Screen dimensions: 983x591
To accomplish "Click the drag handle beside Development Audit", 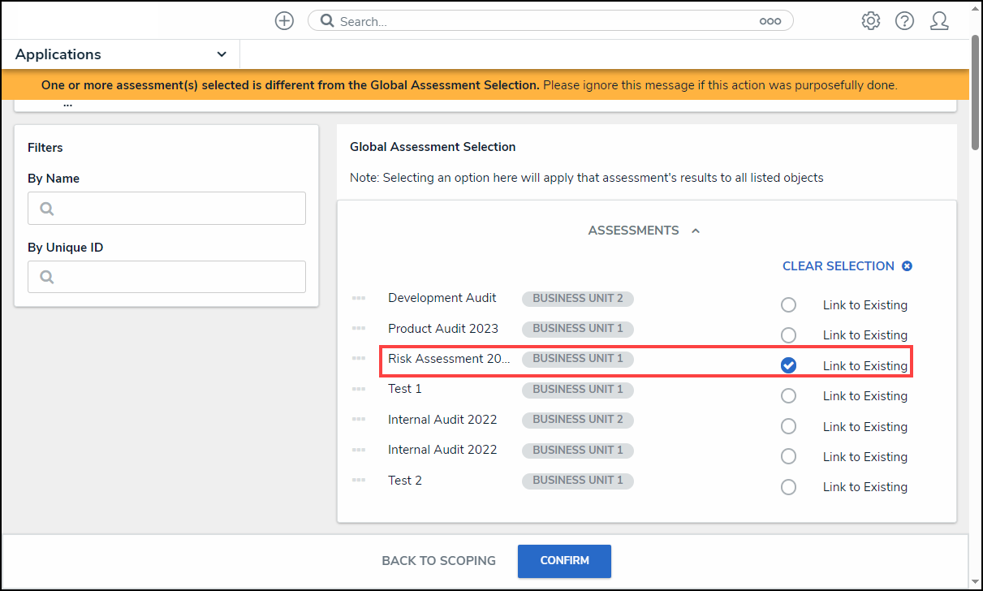I will (x=359, y=299).
